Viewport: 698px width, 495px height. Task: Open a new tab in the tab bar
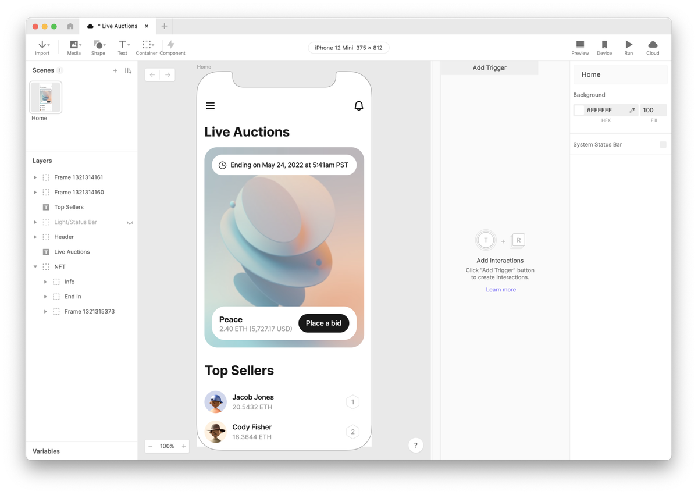(164, 26)
